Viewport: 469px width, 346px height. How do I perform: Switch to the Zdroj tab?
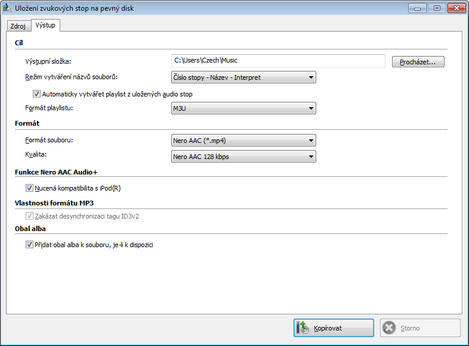(18, 26)
